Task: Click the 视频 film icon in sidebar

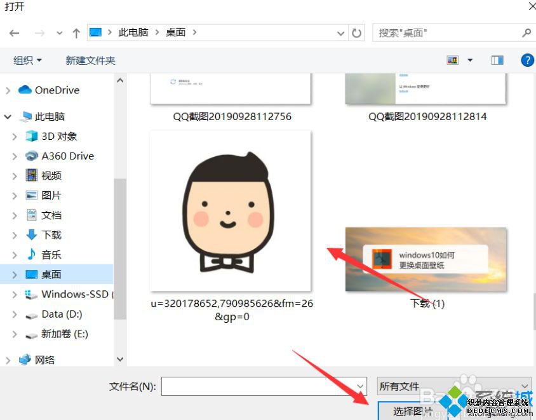Action: tap(32, 175)
